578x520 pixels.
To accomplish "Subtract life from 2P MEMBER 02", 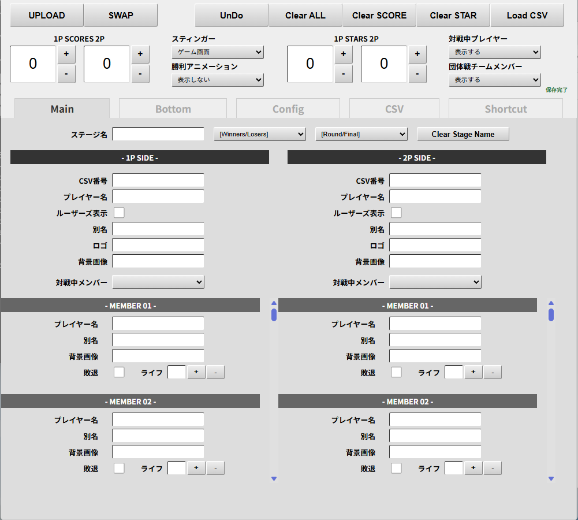I will 493,468.
